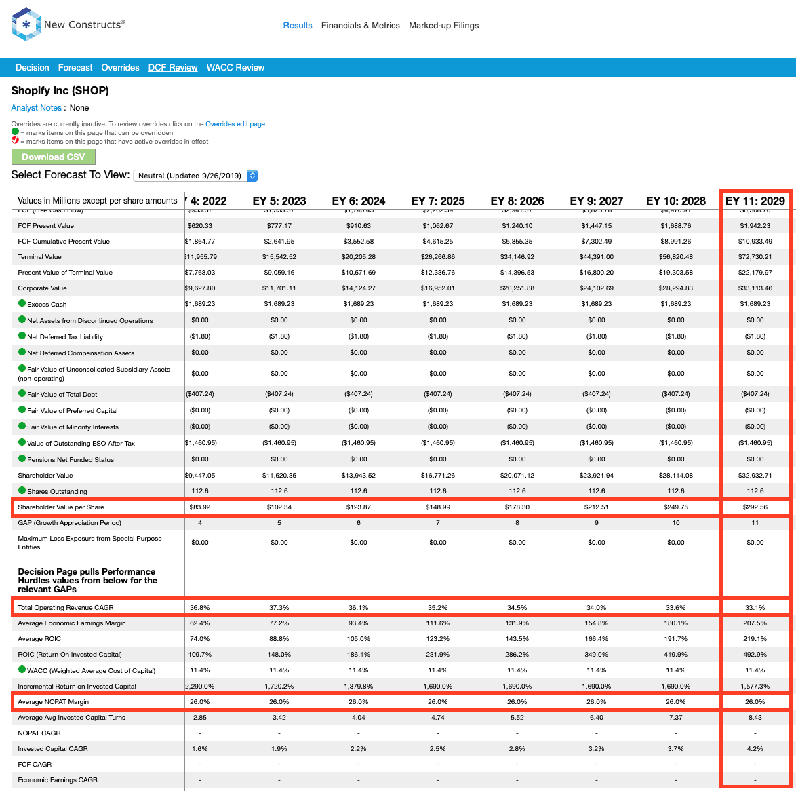Click the FCF Cumulative Present Value row label
This screenshot has width=796, height=791.
pos(64,242)
